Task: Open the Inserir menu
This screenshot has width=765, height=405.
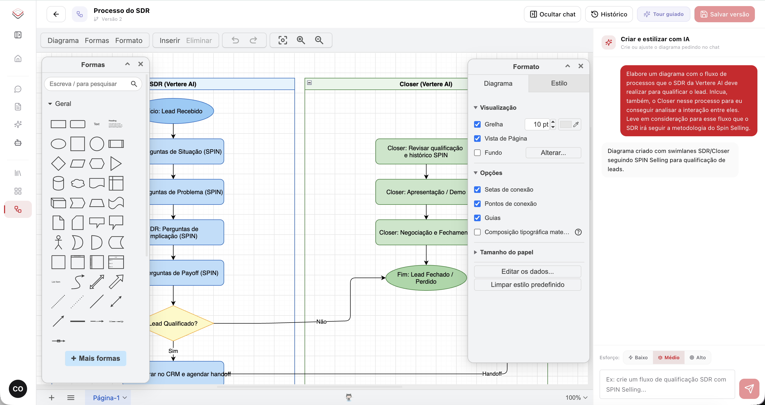Action: click(169, 40)
